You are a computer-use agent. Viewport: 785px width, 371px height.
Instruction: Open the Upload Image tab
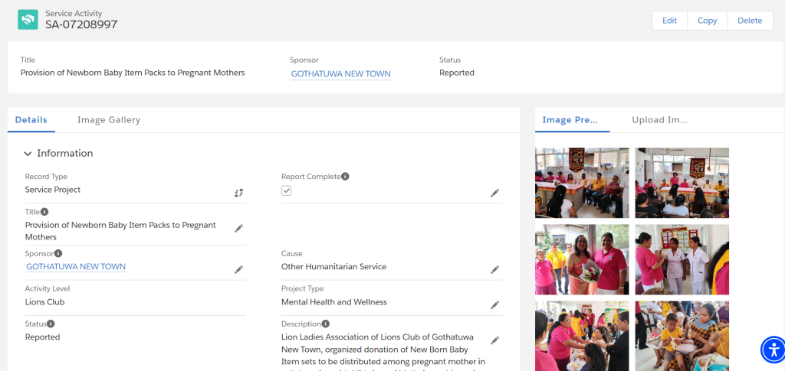point(659,120)
